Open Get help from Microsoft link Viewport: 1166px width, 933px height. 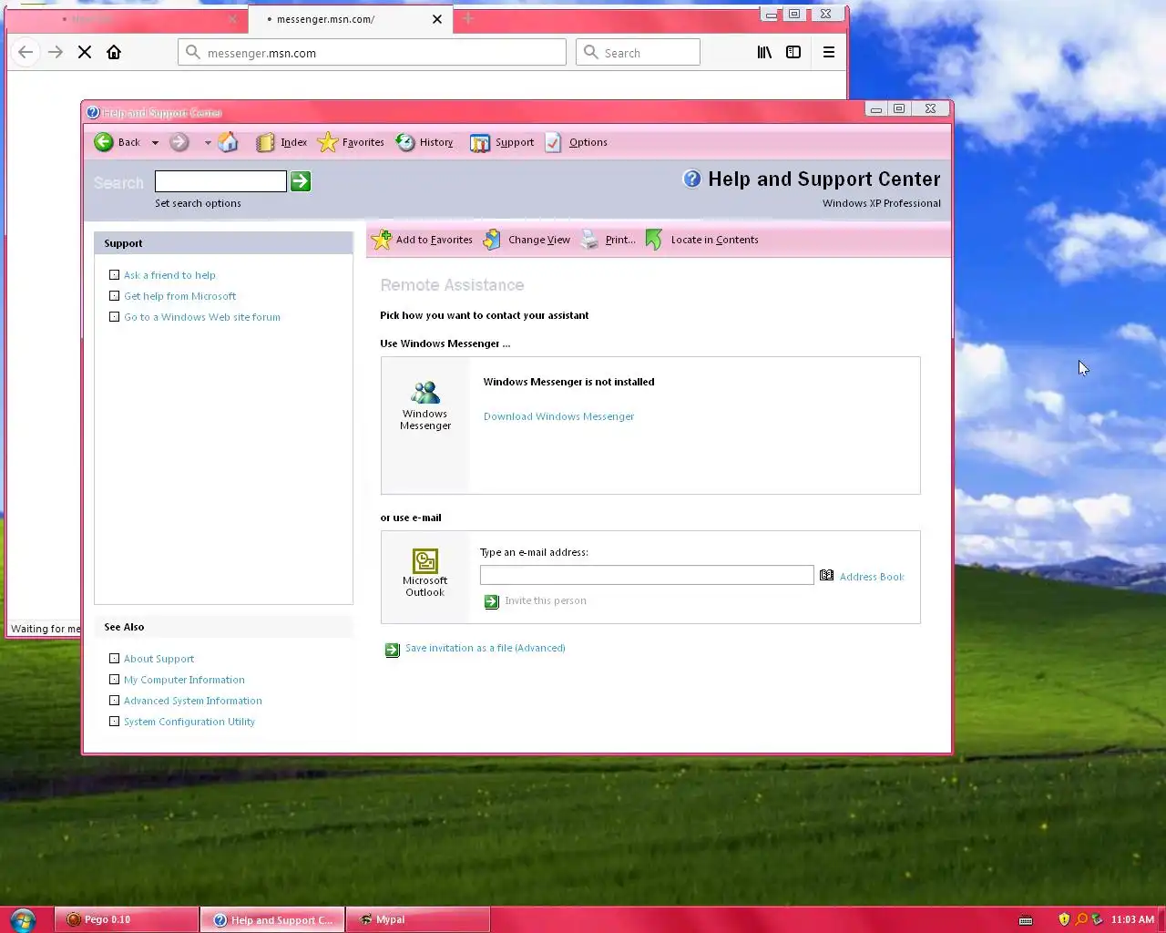179,296
